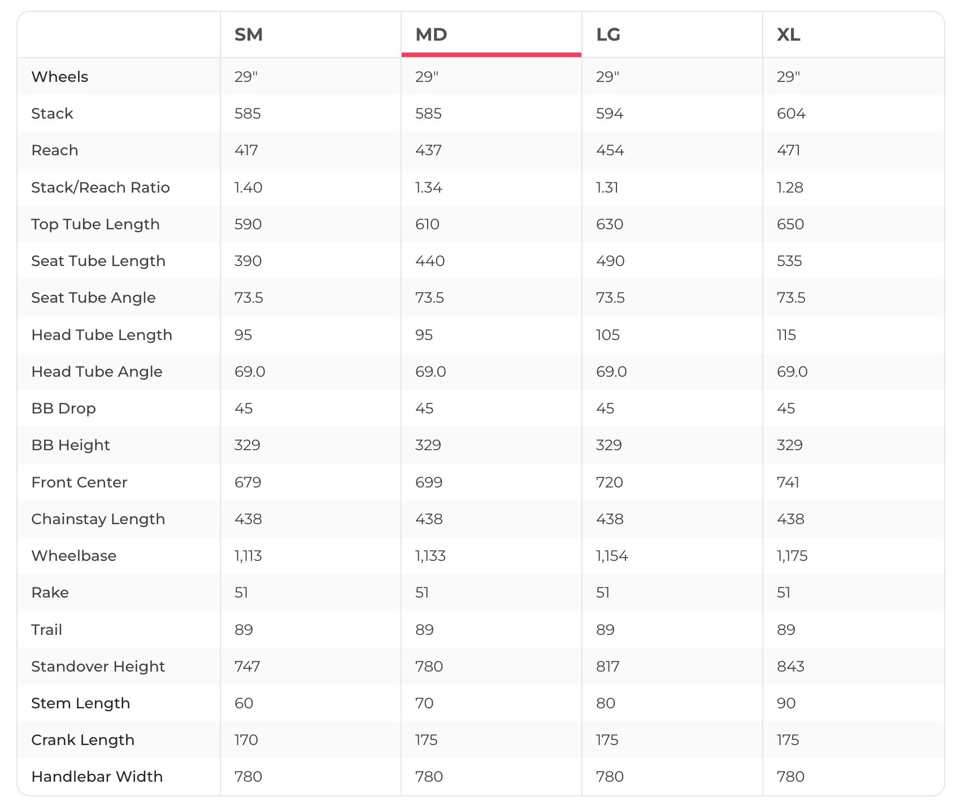Select the XL Seat Tube Length 535
The height and width of the screenshot is (810, 956).
point(789,261)
